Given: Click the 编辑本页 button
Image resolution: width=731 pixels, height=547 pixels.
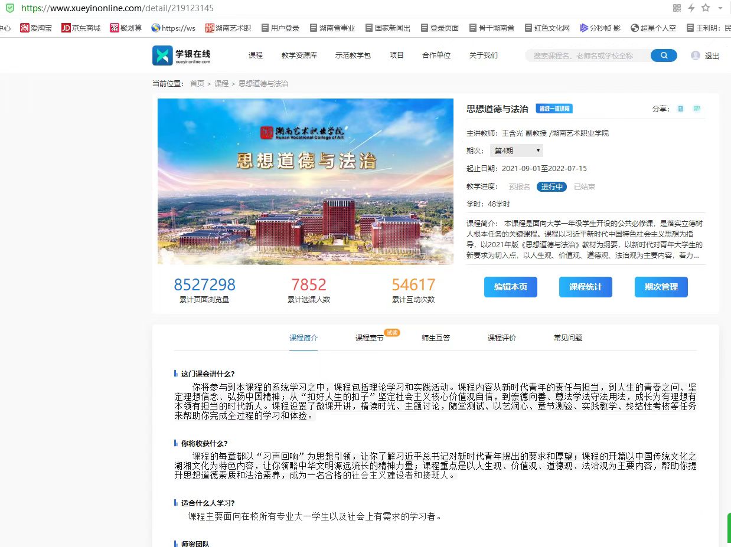Looking at the screenshot, I should coord(511,287).
